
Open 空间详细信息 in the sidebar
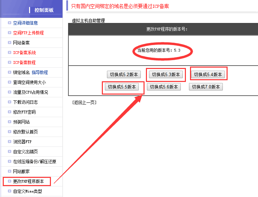(x=25, y=23)
